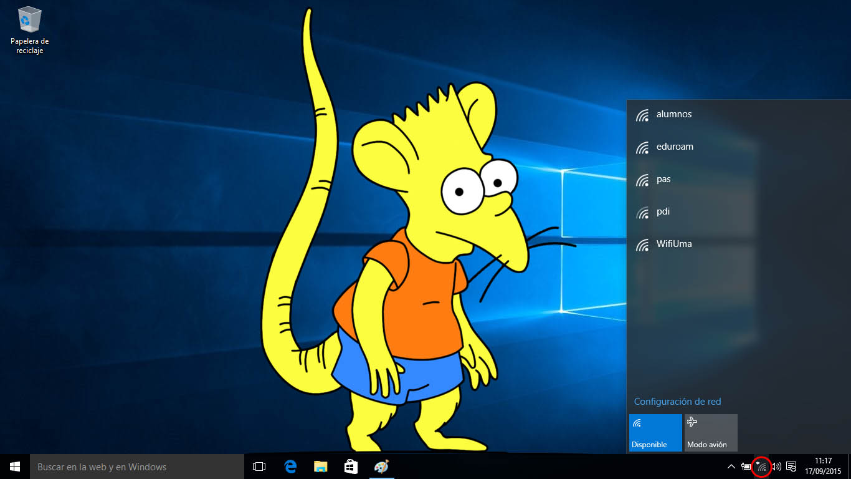
Task: Switch to the Paint taskbar app
Action: click(381, 467)
